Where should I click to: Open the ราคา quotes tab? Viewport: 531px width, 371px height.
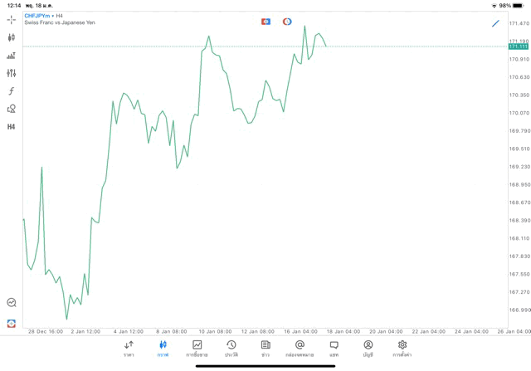coord(129,349)
